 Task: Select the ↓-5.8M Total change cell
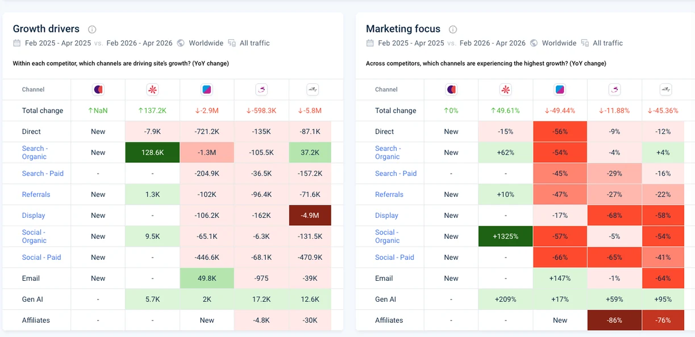[x=310, y=111]
